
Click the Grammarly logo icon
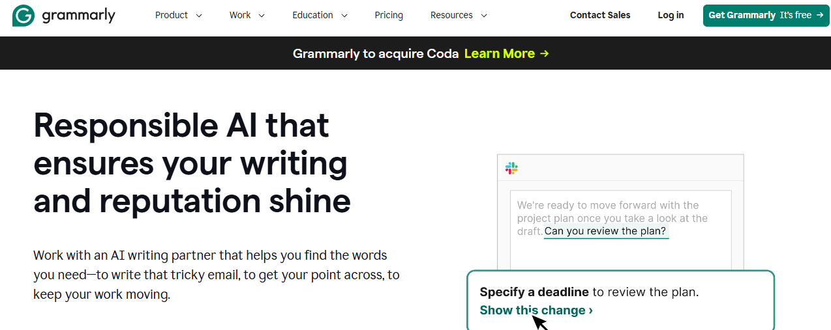(23, 16)
